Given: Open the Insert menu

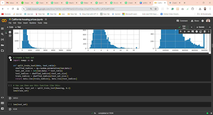Looking at the screenshot, I should (x=25, y=23).
